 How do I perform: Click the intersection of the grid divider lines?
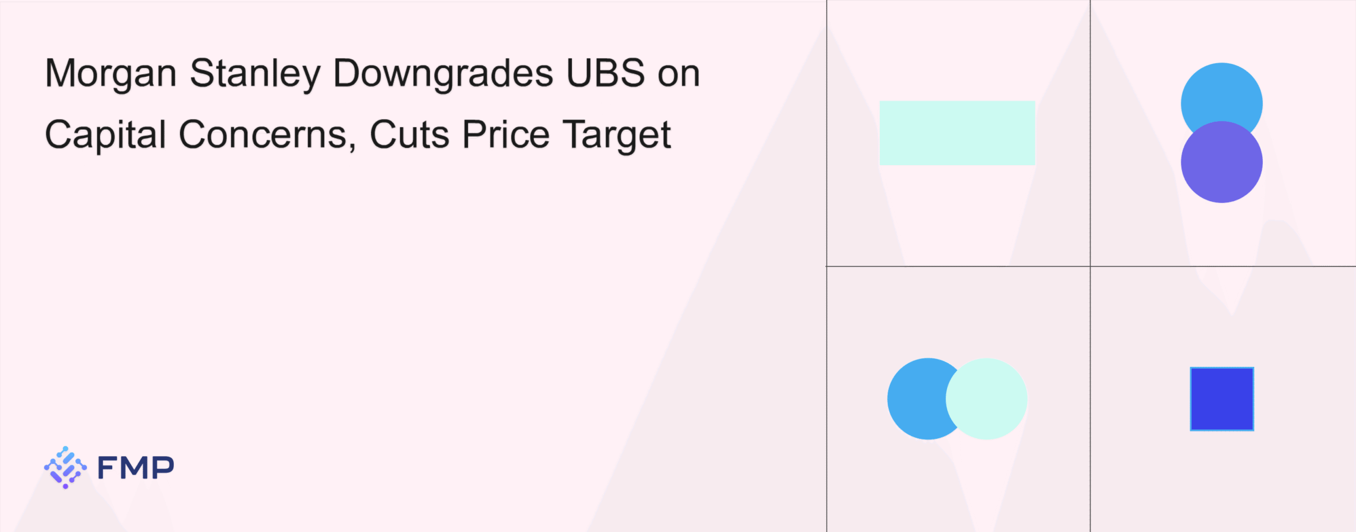click(1090, 266)
